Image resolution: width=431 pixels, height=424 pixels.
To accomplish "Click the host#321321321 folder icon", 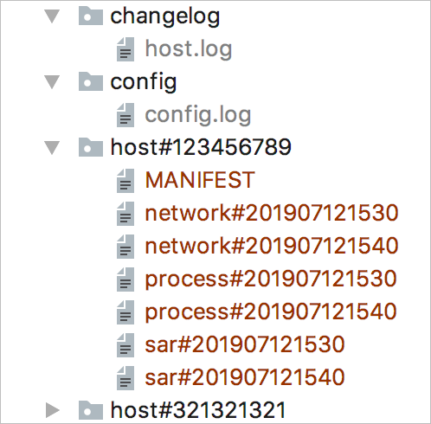I will pyautogui.click(x=91, y=410).
